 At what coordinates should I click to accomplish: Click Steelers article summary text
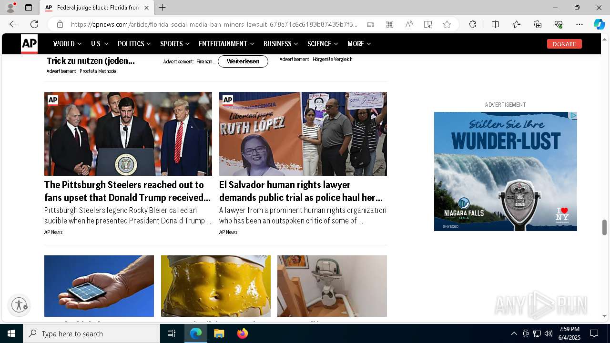pyautogui.click(x=128, y=215)
